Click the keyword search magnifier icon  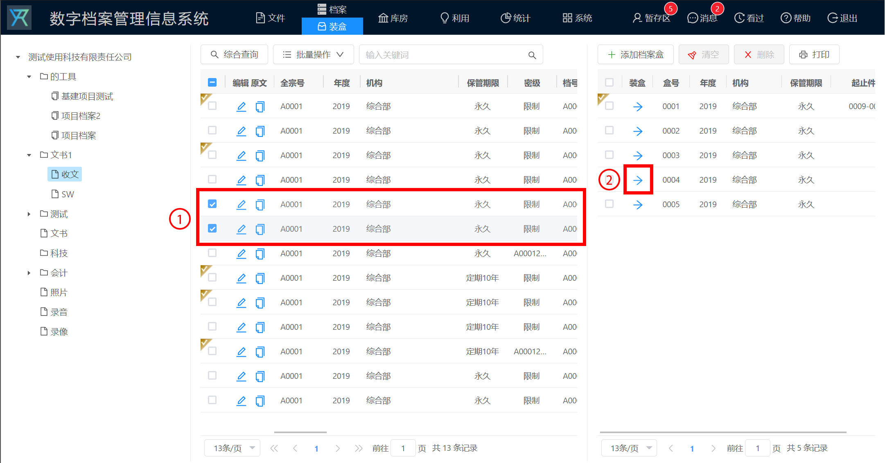pos(532,55)
